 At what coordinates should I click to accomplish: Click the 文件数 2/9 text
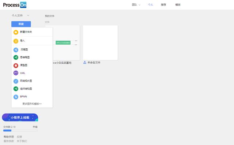click(10, 127)
